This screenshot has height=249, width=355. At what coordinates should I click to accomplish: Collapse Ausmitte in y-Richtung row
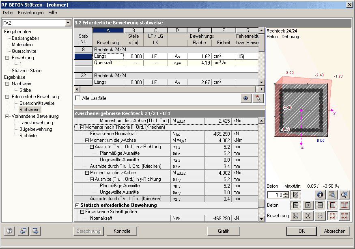(x=92, y=180)
